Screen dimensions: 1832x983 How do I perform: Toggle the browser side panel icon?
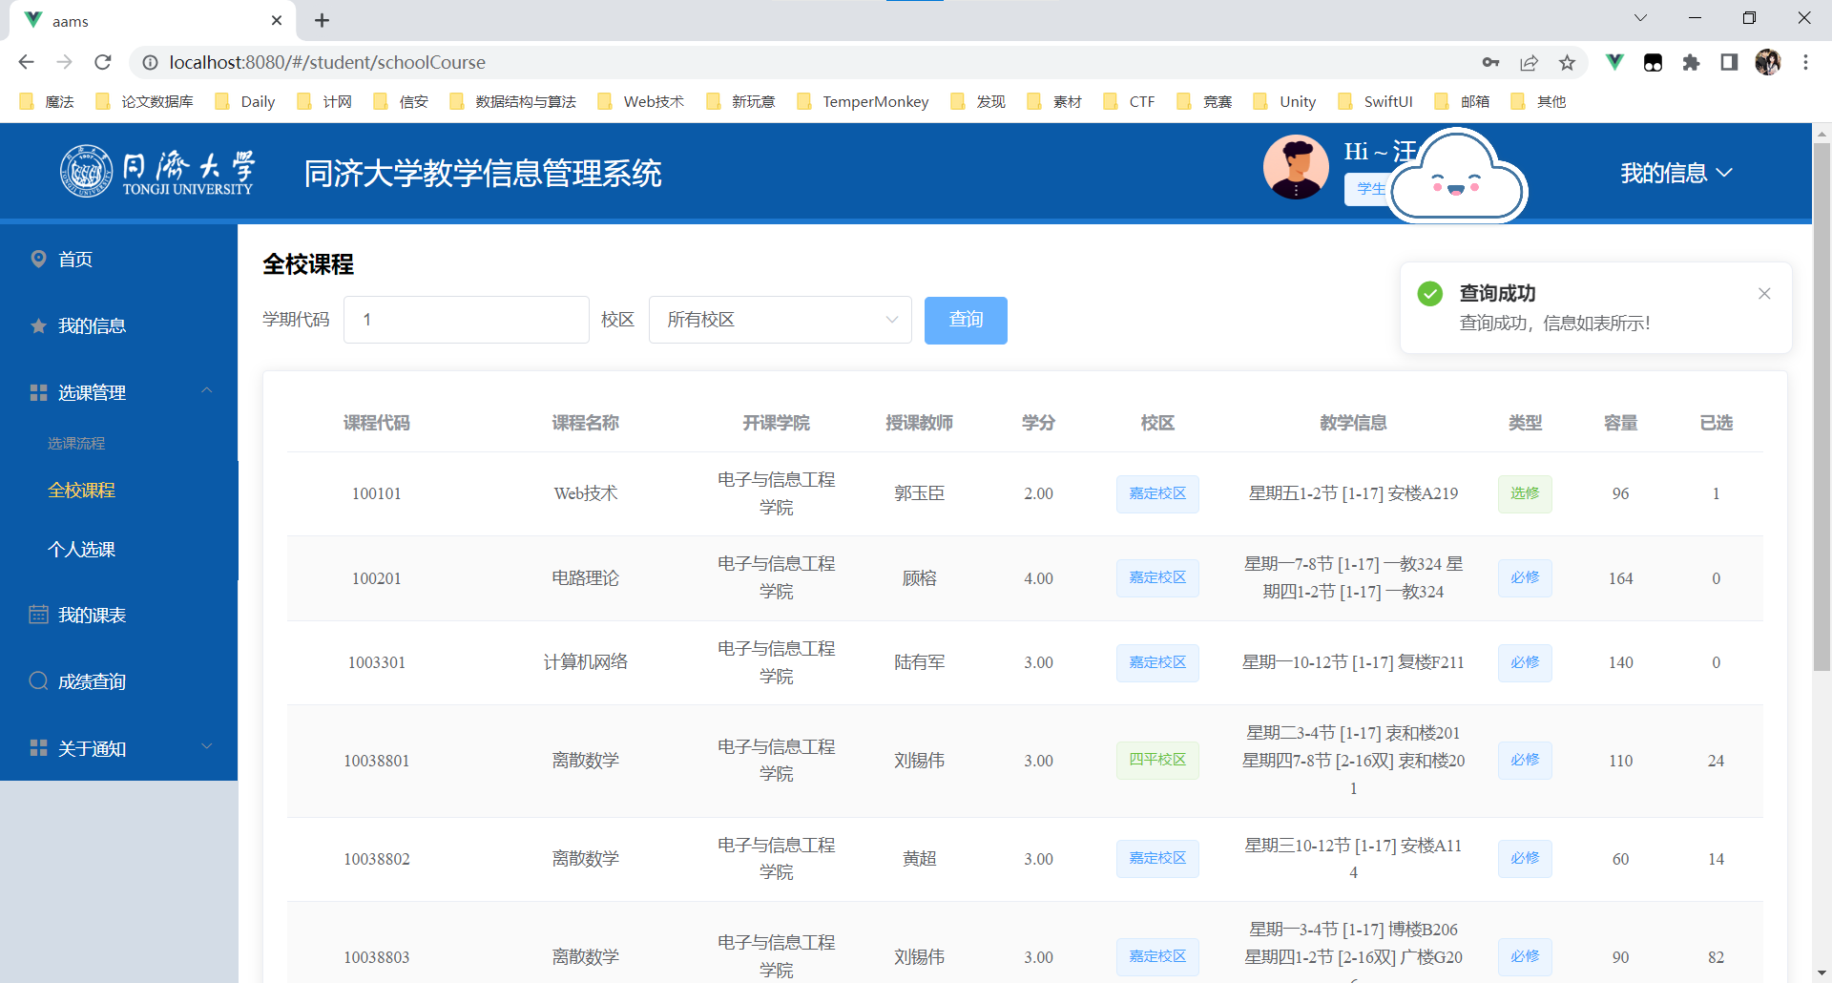point(1729,62)
